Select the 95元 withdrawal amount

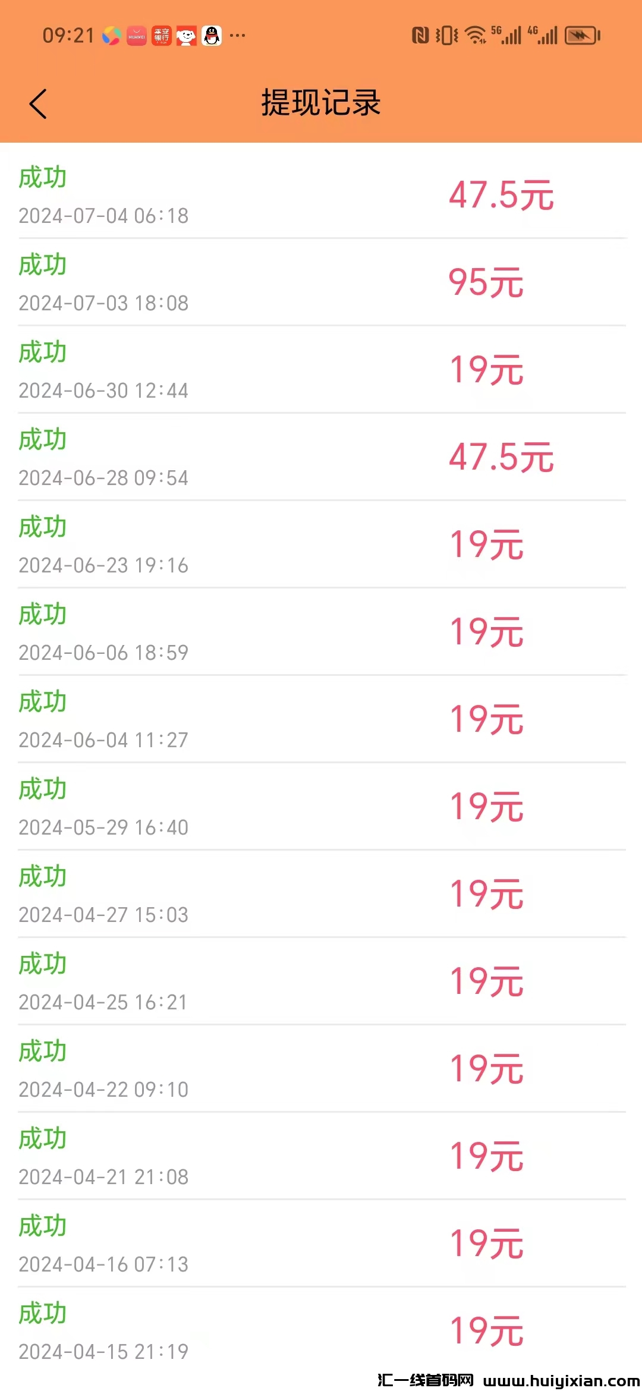[x=486, y=282]
